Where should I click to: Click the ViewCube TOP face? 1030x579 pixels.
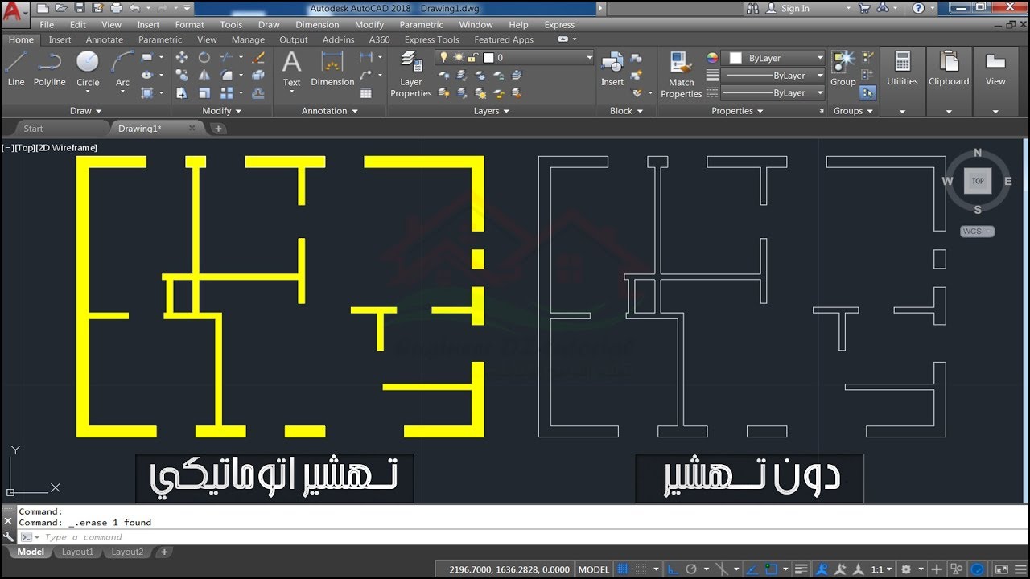pos(978,181)
